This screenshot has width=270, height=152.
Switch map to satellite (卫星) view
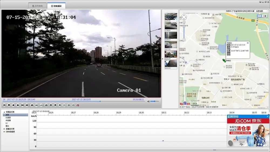coord(265,16)
